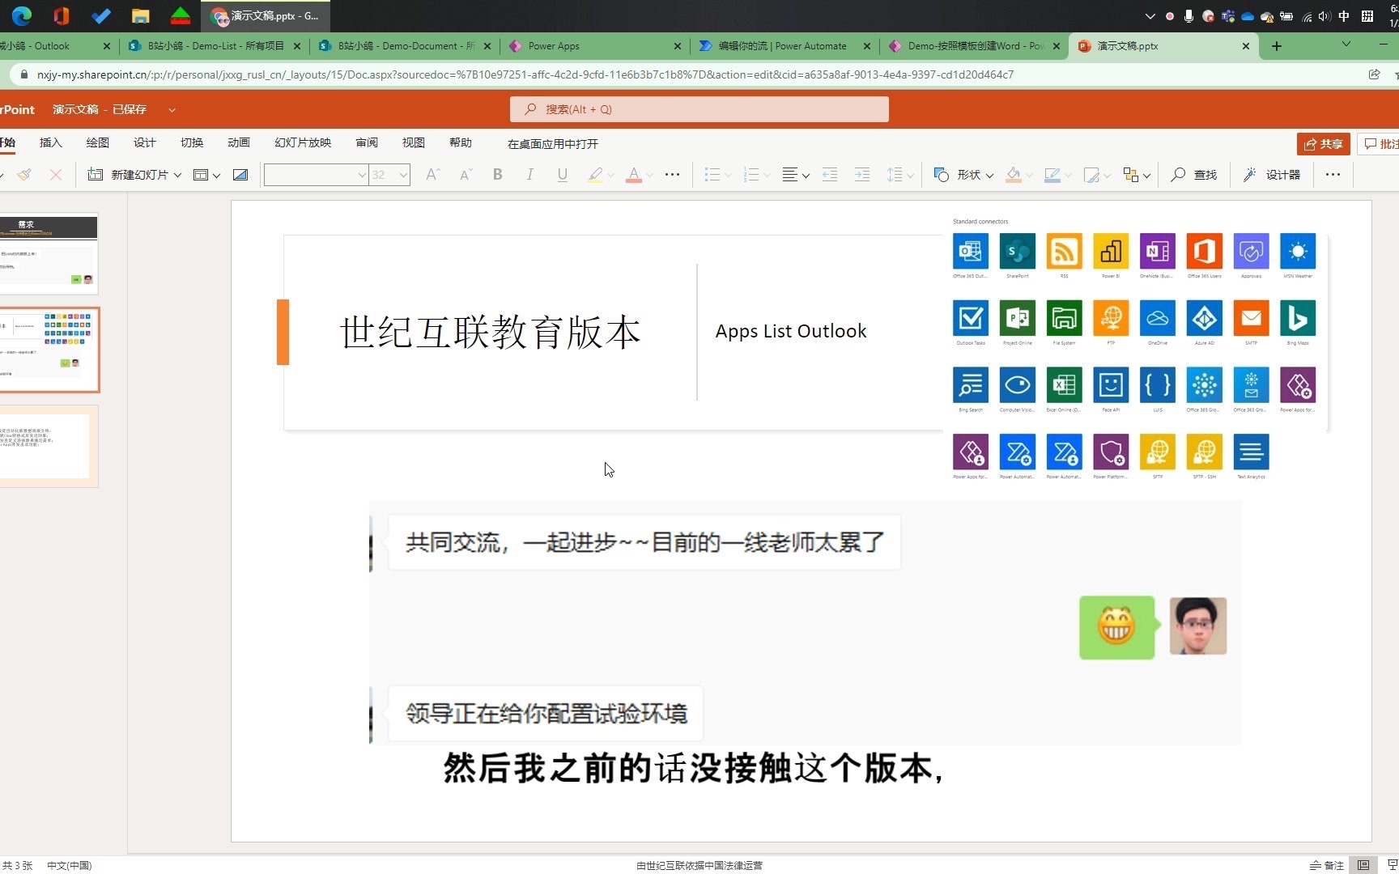Screen dimensions: 1399x874
Task: Expand the font color dropdown arrow
Action: (x=648, y=175)
